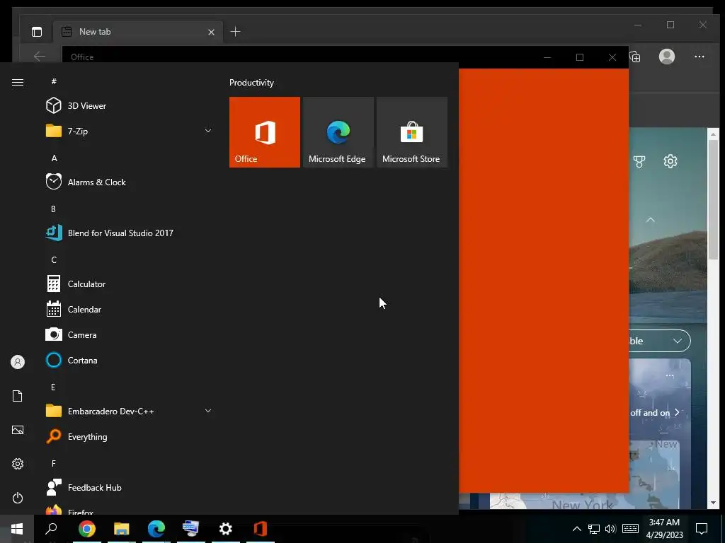Open the volume control tray icon

[x=610, y=529]
